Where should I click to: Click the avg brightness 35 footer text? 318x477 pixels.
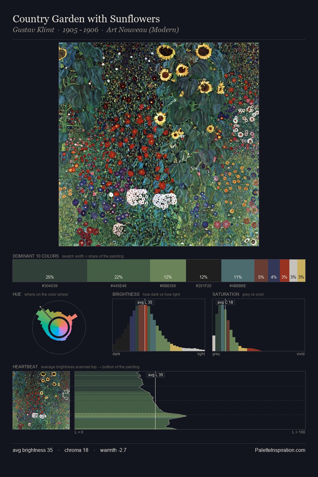(x=33, y=450)
